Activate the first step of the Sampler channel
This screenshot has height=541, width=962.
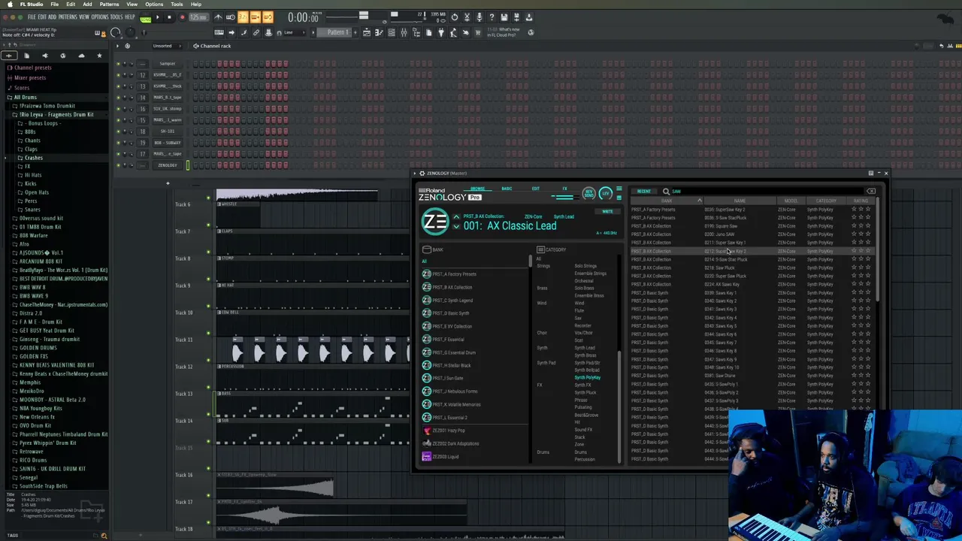click(x=195, y=64)
